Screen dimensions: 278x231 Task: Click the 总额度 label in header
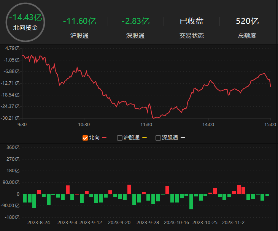pos(247,36)
